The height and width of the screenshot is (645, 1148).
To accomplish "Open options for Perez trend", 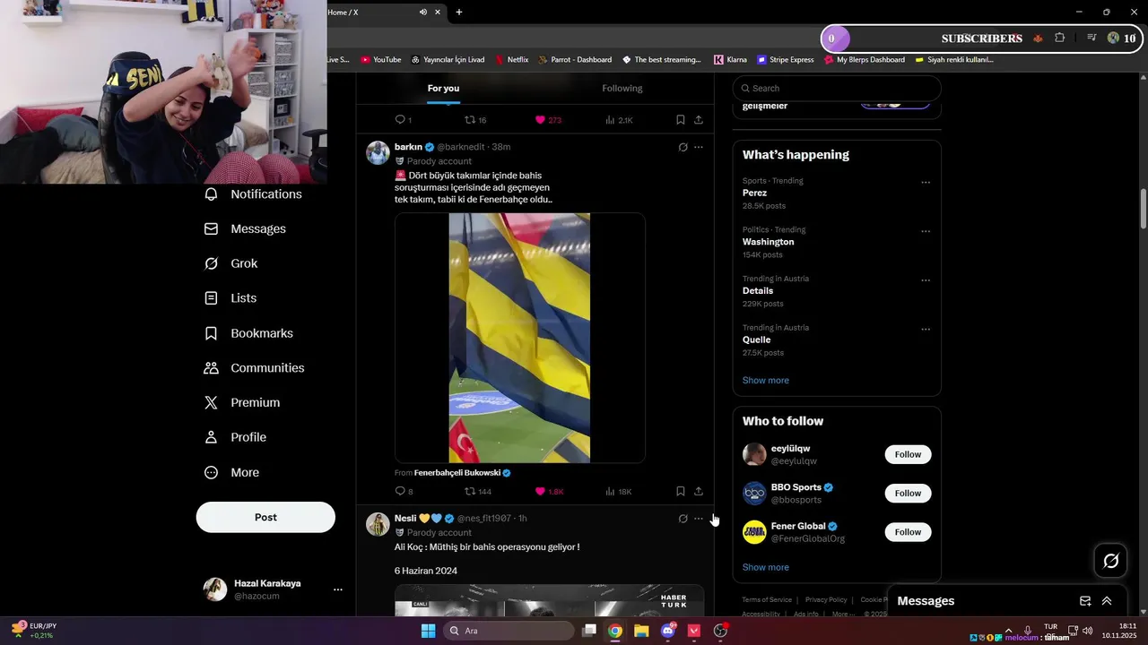I will [926, 183].
